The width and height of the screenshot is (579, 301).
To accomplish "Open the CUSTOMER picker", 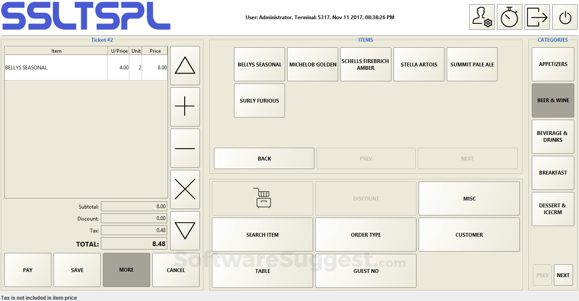I will tap(469, 235).
